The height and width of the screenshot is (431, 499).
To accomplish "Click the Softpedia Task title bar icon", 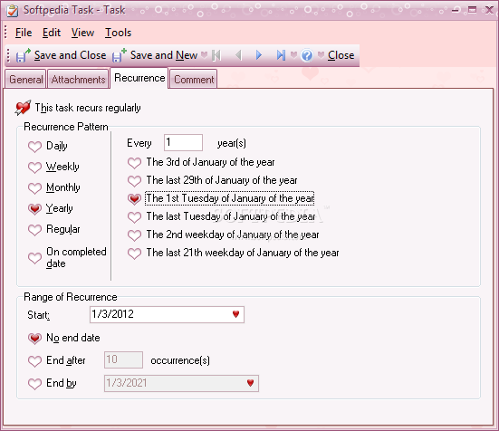I will 13,11.
